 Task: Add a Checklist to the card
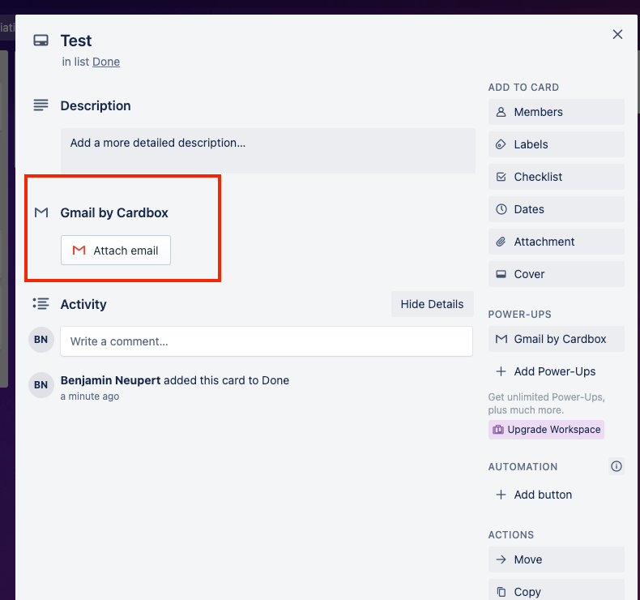pos(556,177)
